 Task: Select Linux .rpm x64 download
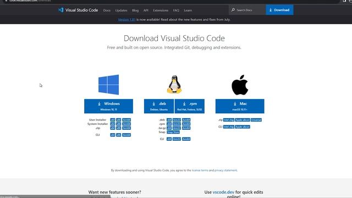tap(169, 124)
